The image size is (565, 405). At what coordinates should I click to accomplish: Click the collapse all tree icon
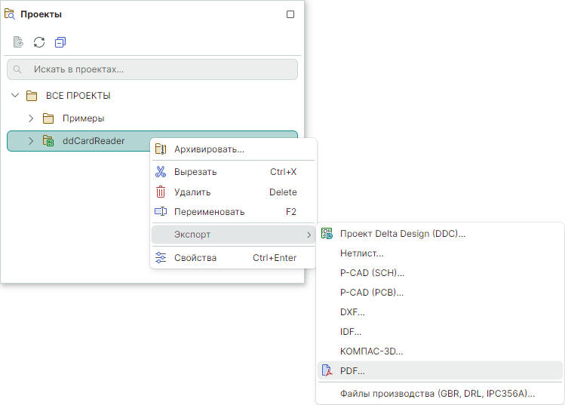(x=60, y=42)
